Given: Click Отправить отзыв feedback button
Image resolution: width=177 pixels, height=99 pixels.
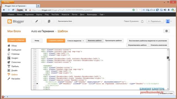Looking at the screenshot, I should click(166, 94).
